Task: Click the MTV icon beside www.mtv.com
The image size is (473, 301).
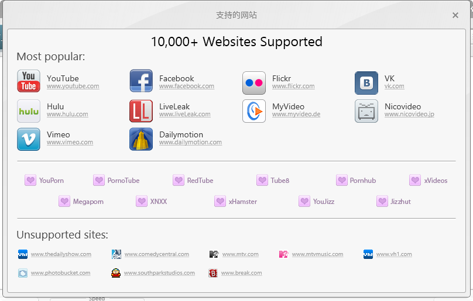Action: click(214, 254)
